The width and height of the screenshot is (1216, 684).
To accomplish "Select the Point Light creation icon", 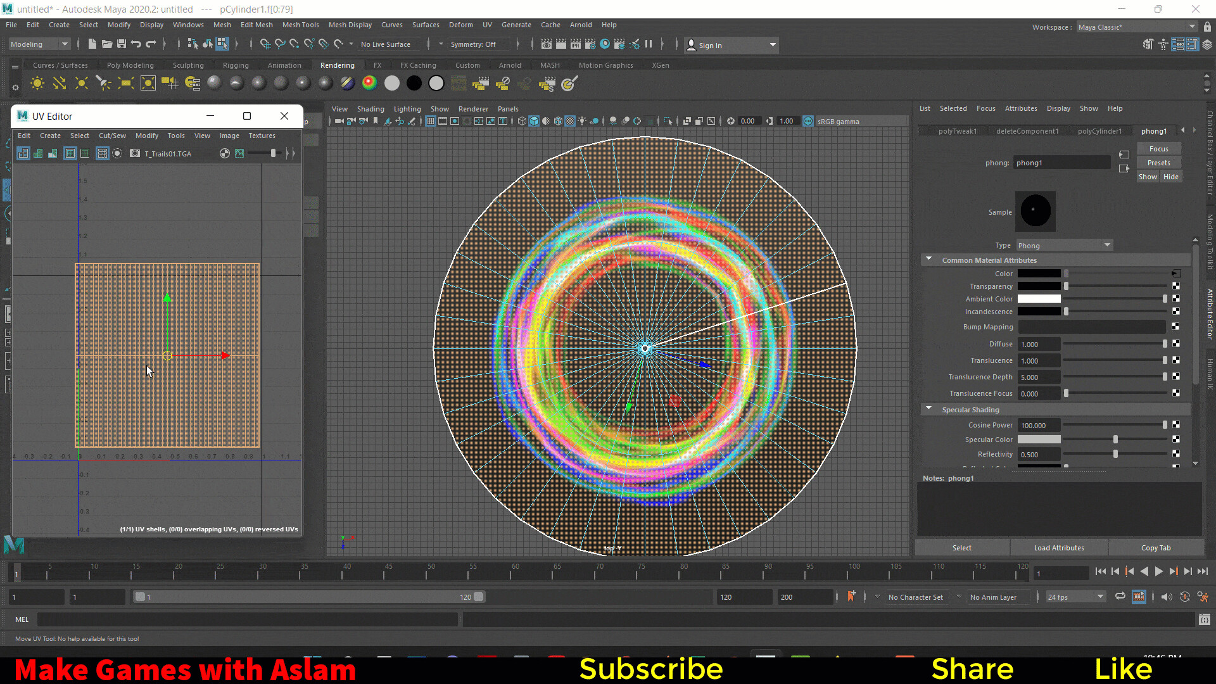I will [x=82, y=83].
